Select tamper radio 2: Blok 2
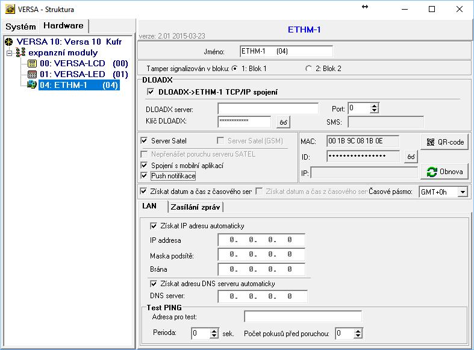 point(308,69)
